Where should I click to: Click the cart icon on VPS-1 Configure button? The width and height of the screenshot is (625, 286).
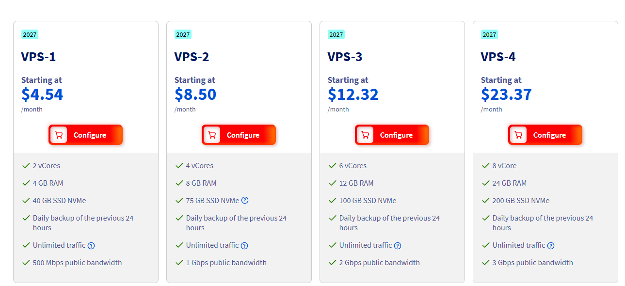tap(59, 135)
